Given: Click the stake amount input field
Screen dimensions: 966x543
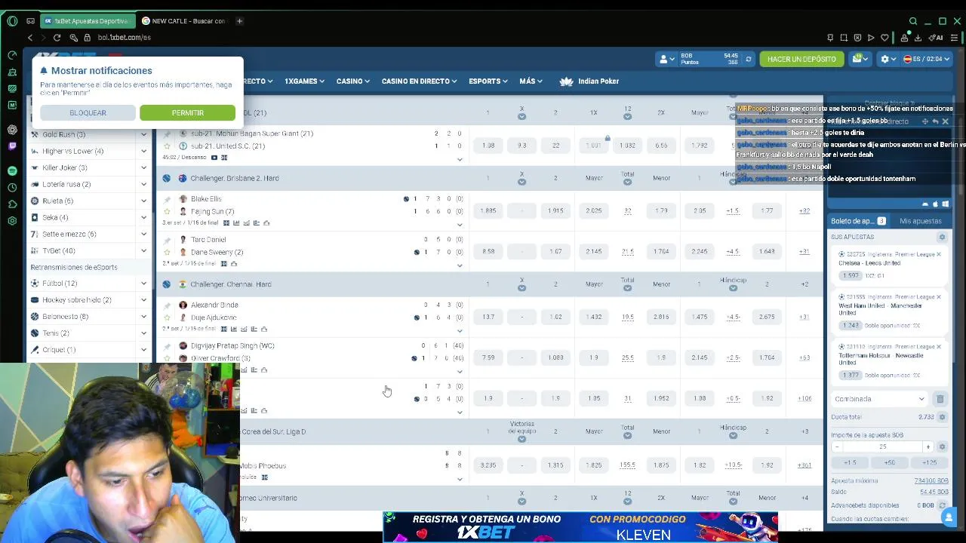Looking at the screenshot, I should click(882, 446).
